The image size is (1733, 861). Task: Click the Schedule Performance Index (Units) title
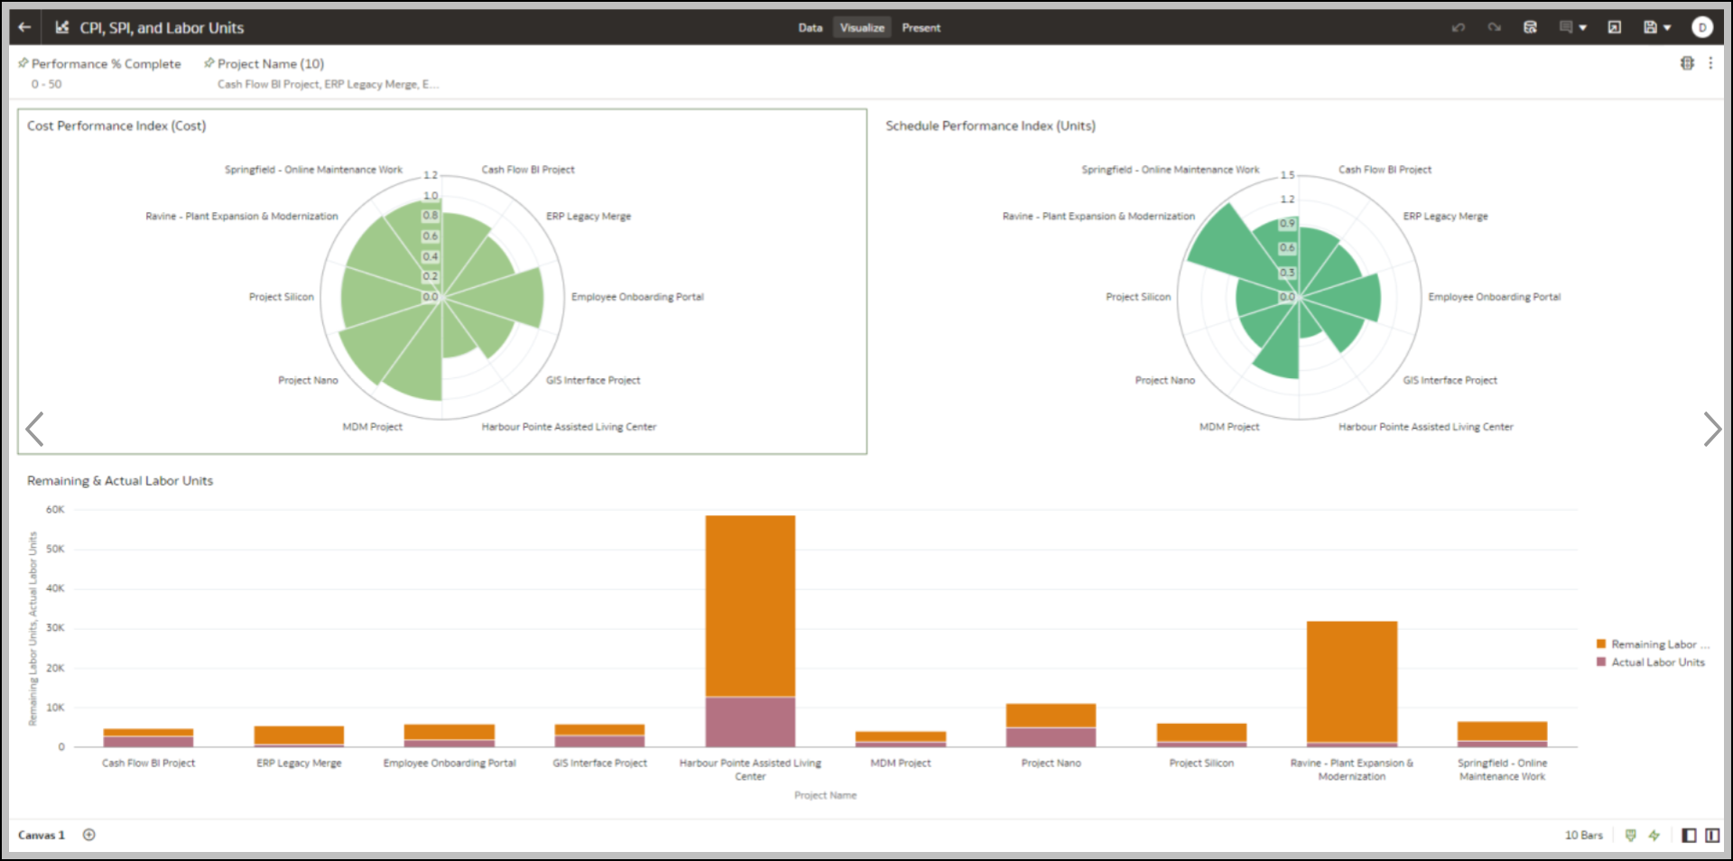(x=990, y=125)
